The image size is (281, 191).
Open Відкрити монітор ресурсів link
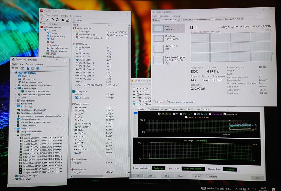click(182, 102)
